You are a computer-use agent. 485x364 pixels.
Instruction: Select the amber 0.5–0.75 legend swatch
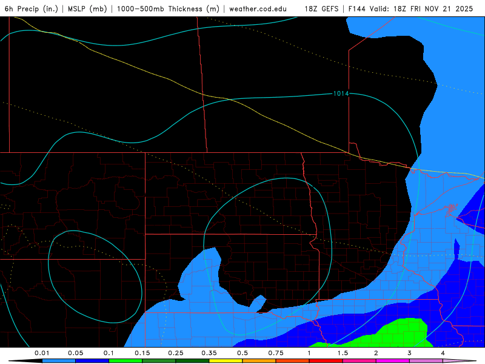pyautogui.click(x=259, y=361)
